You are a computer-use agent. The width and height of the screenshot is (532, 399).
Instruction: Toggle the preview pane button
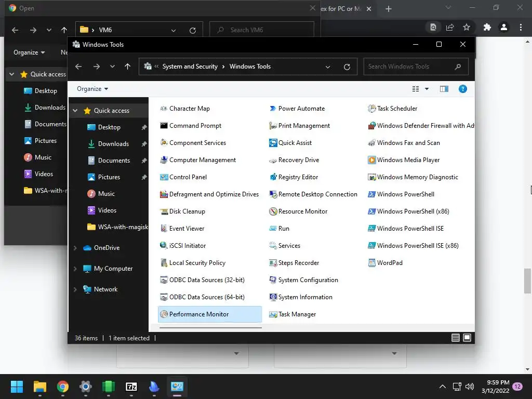[444, 89]
